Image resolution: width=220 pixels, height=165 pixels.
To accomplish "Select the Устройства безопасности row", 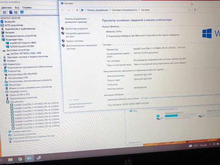I will click(x=26, y=141).
